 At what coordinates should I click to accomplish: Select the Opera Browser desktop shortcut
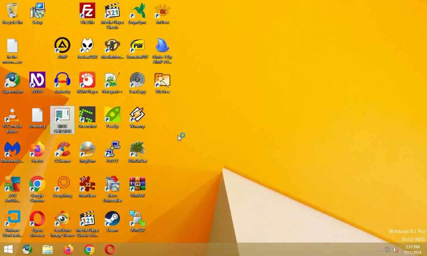coord(37,224)
